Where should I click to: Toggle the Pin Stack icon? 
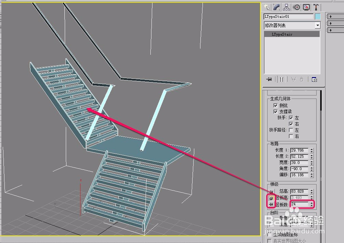tap(269, 79)
